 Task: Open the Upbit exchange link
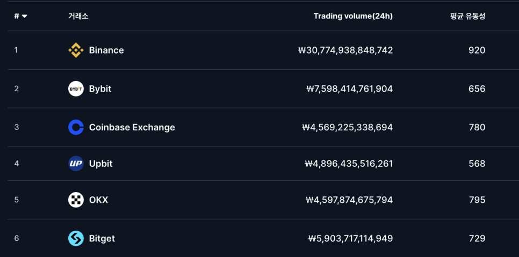coord(100,164)
